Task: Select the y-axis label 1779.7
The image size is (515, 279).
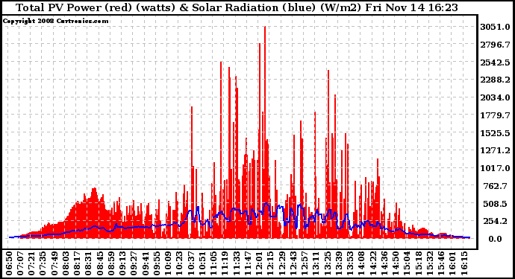Action: [x=495, y=115]
